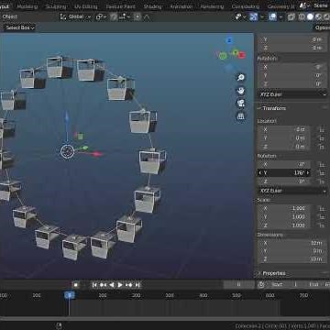
Task: Toggle auto keying record button
Action: pos(76,285)
